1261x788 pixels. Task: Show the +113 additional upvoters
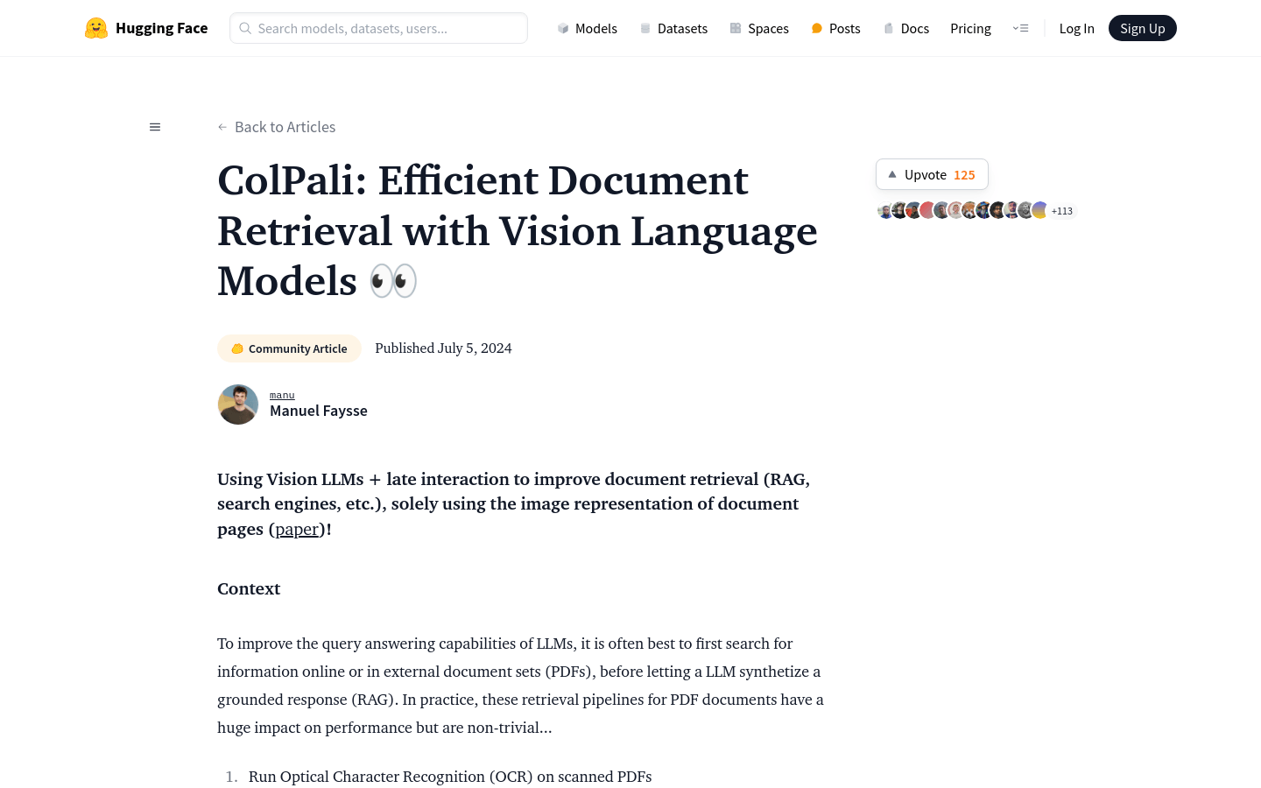coord(1062,211)
